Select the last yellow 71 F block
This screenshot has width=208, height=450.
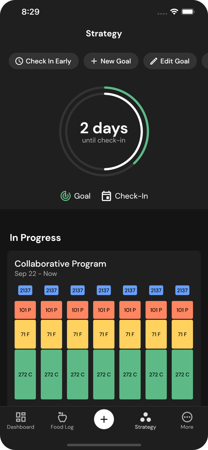click(x=182, y=334)
